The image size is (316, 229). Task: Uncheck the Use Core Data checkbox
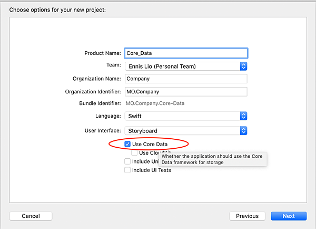click(x=127, y=144)
